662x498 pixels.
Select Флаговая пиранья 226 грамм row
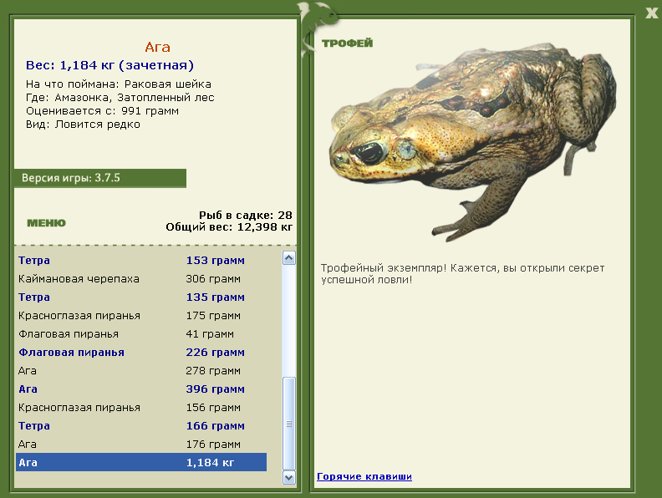pos(141,353)
